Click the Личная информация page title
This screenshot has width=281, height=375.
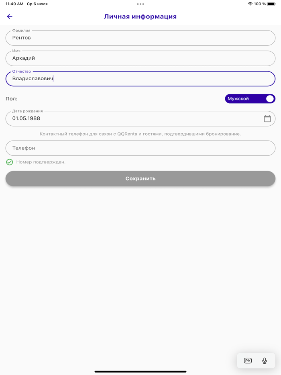tap(140, 16)
